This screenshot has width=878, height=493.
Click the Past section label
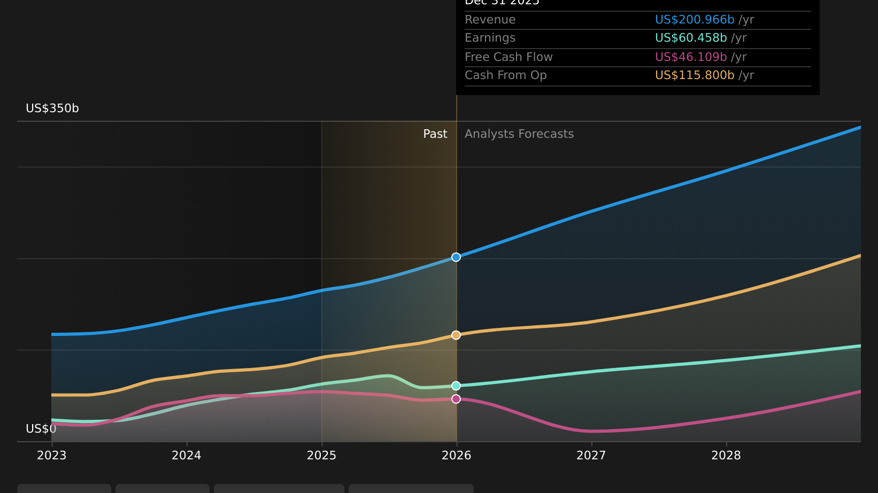[x=435, y=134]
